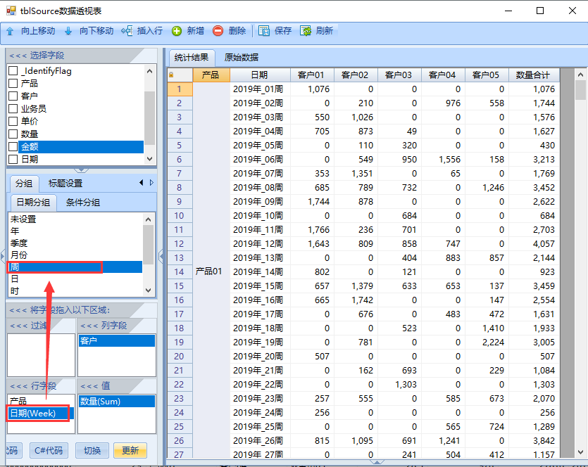This screenshot has width=588, height=467.
Task: Select 日 grouping option
Action: pyautogui.click(x=75, y=279)
